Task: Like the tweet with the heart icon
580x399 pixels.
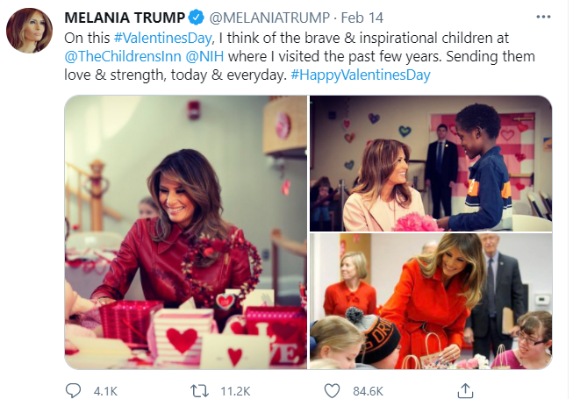Action: [x=332, y=387]
